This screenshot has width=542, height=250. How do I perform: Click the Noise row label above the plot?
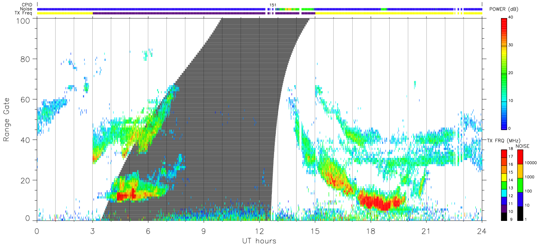[x=26, y=9]
